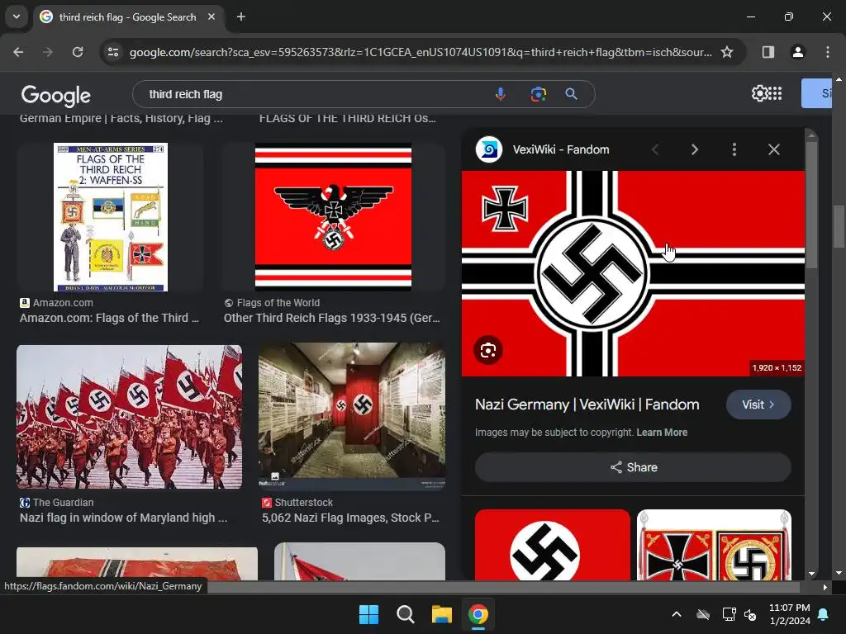Image resolution: width=846 pixels, height=634 pixels.
Task: Open the Chrome profile icon
Action: click(x=797, y=52)
